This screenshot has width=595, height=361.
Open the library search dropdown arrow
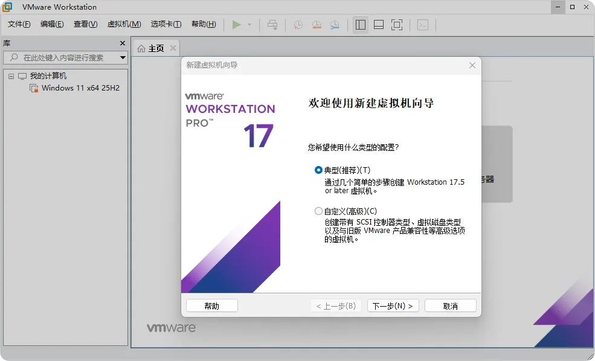pyautogui.click(x=123, y=57)
